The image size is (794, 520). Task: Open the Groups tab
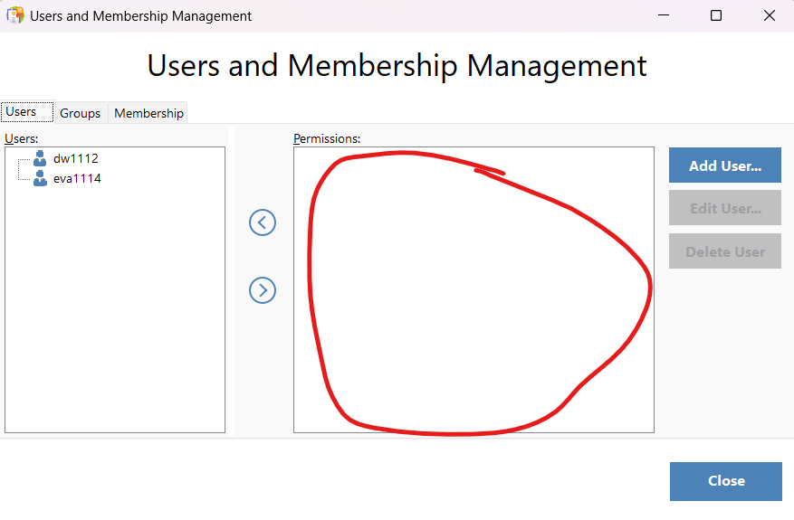pyautogui.click(x=80, y=113)
